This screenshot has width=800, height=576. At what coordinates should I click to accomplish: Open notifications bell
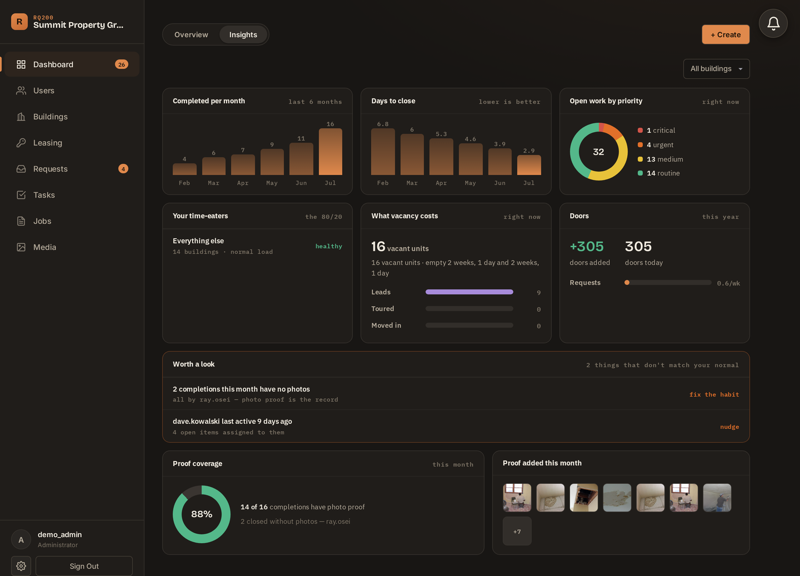coord(773,23)
